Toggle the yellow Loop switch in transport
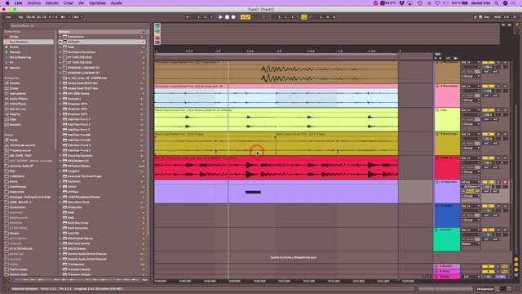The width and height of the screenshot is (522, 294). coord(304,17)
